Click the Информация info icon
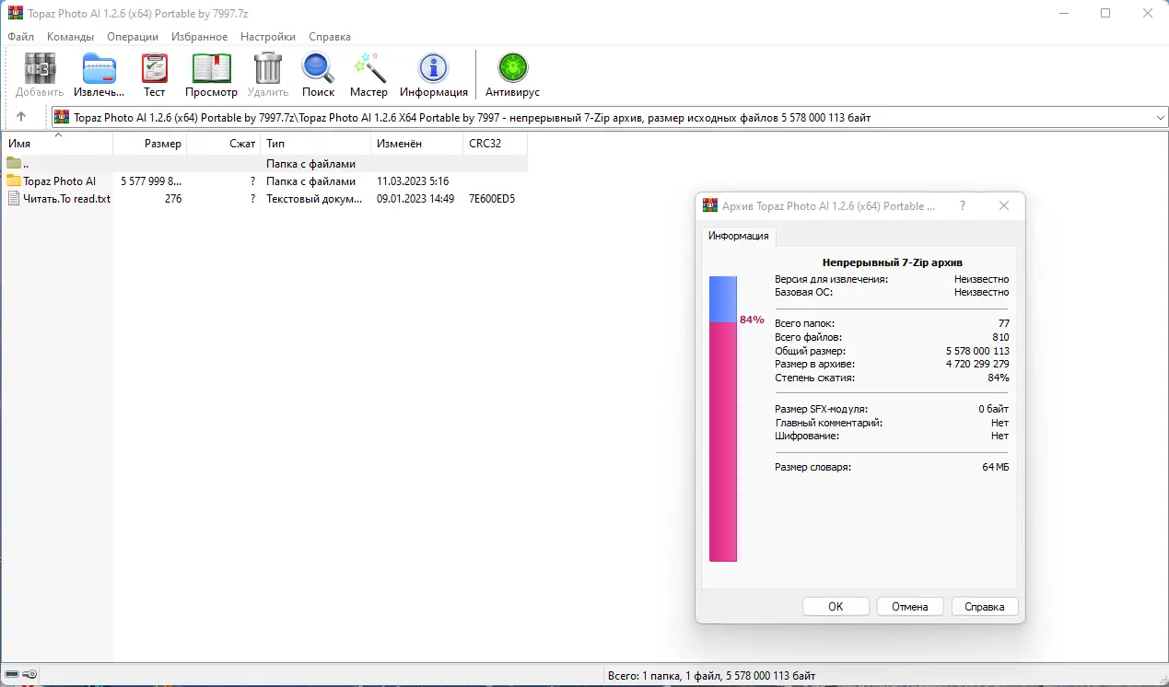The width and height of the screenshot is (1169, 687). 433,69
